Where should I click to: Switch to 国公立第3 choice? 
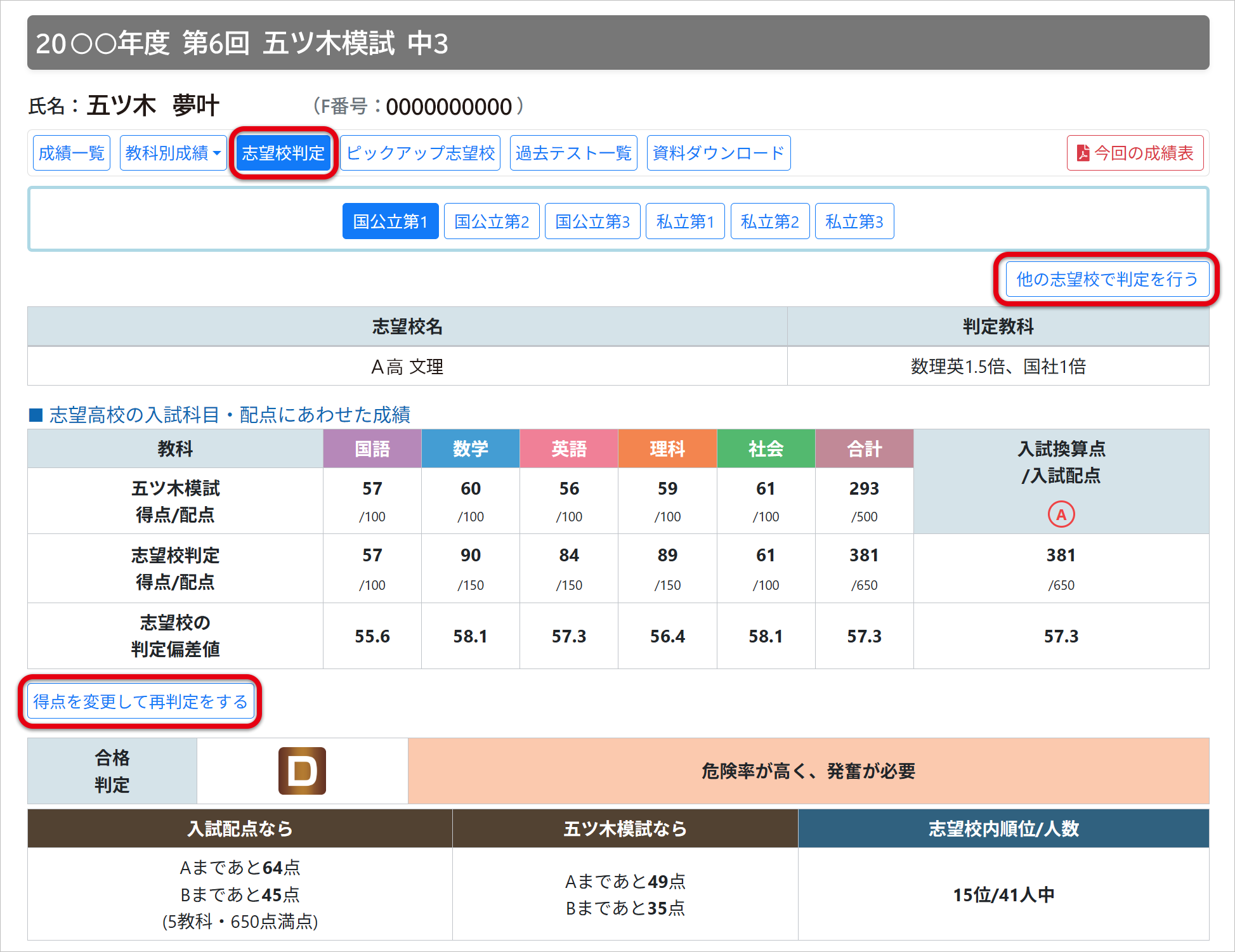coord(592,221)
